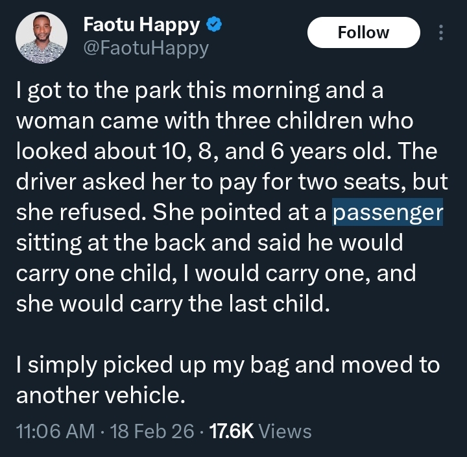Screen dimensions: 467x457
Task: Open the three-dot more options menu
Action: [442, 32]
